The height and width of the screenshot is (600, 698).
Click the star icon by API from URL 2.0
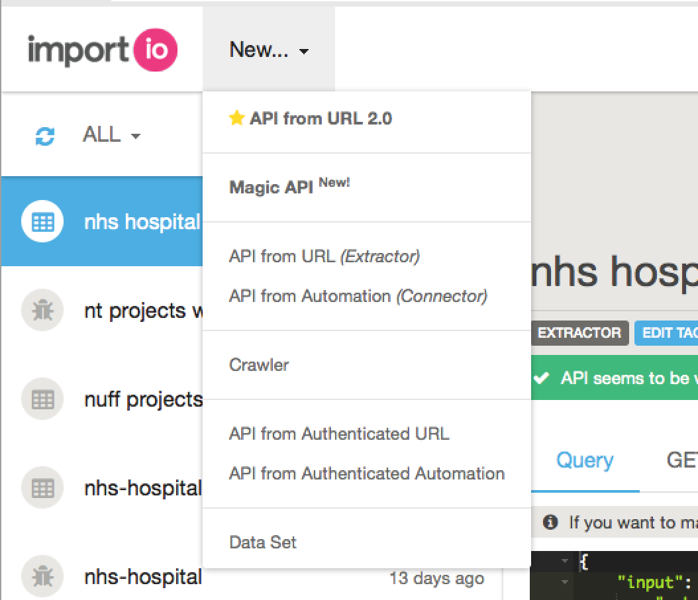237,118
